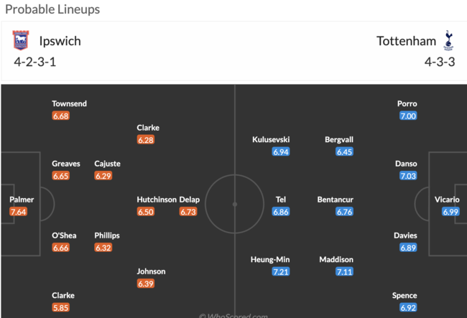Select Vicario's 6.99 rating badge
Image resolution: width=467 pixels, height=318 pixels.
coord(450,212)
